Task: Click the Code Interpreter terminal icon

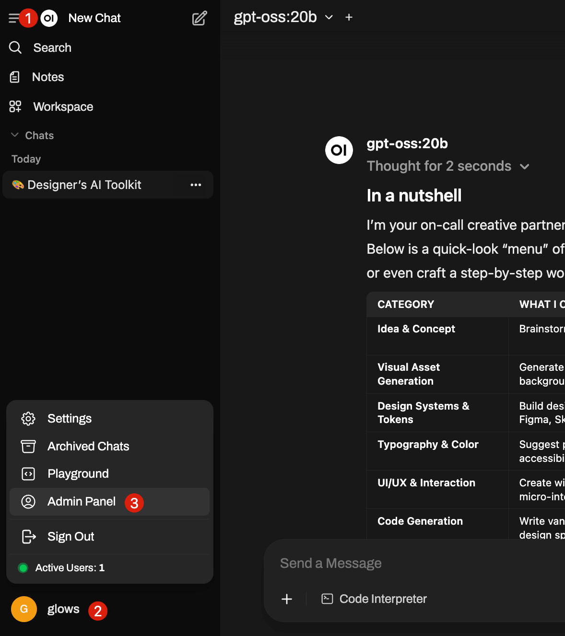Action: click(x=327, y=599)
